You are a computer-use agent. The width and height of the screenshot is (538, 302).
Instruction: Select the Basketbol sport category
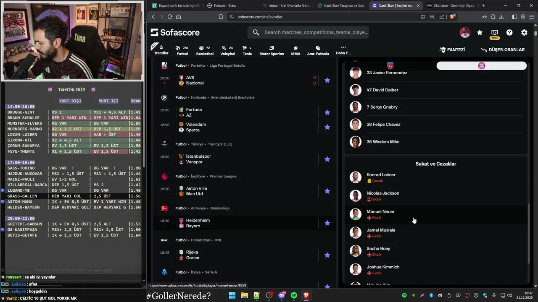205,50
